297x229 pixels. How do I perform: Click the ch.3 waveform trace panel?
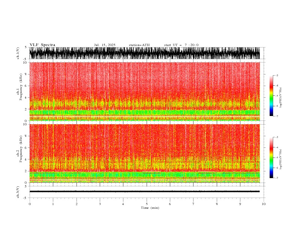(147, 192)
